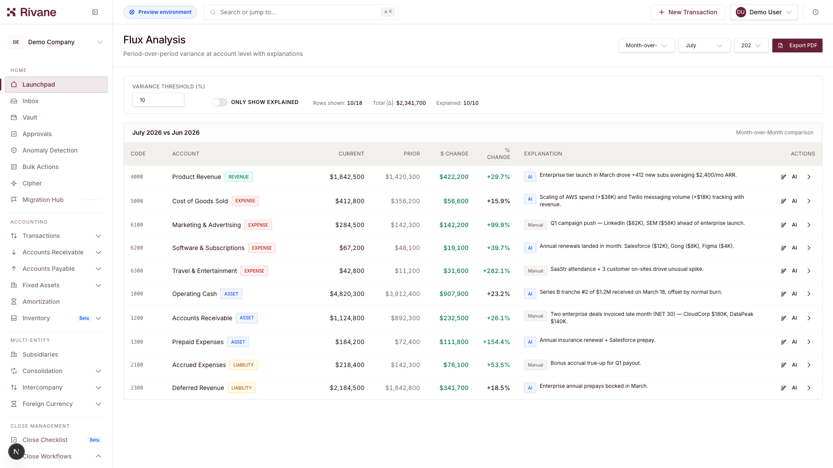
Task: Open Demo User account menu
Action: click(x=764, y=12)
